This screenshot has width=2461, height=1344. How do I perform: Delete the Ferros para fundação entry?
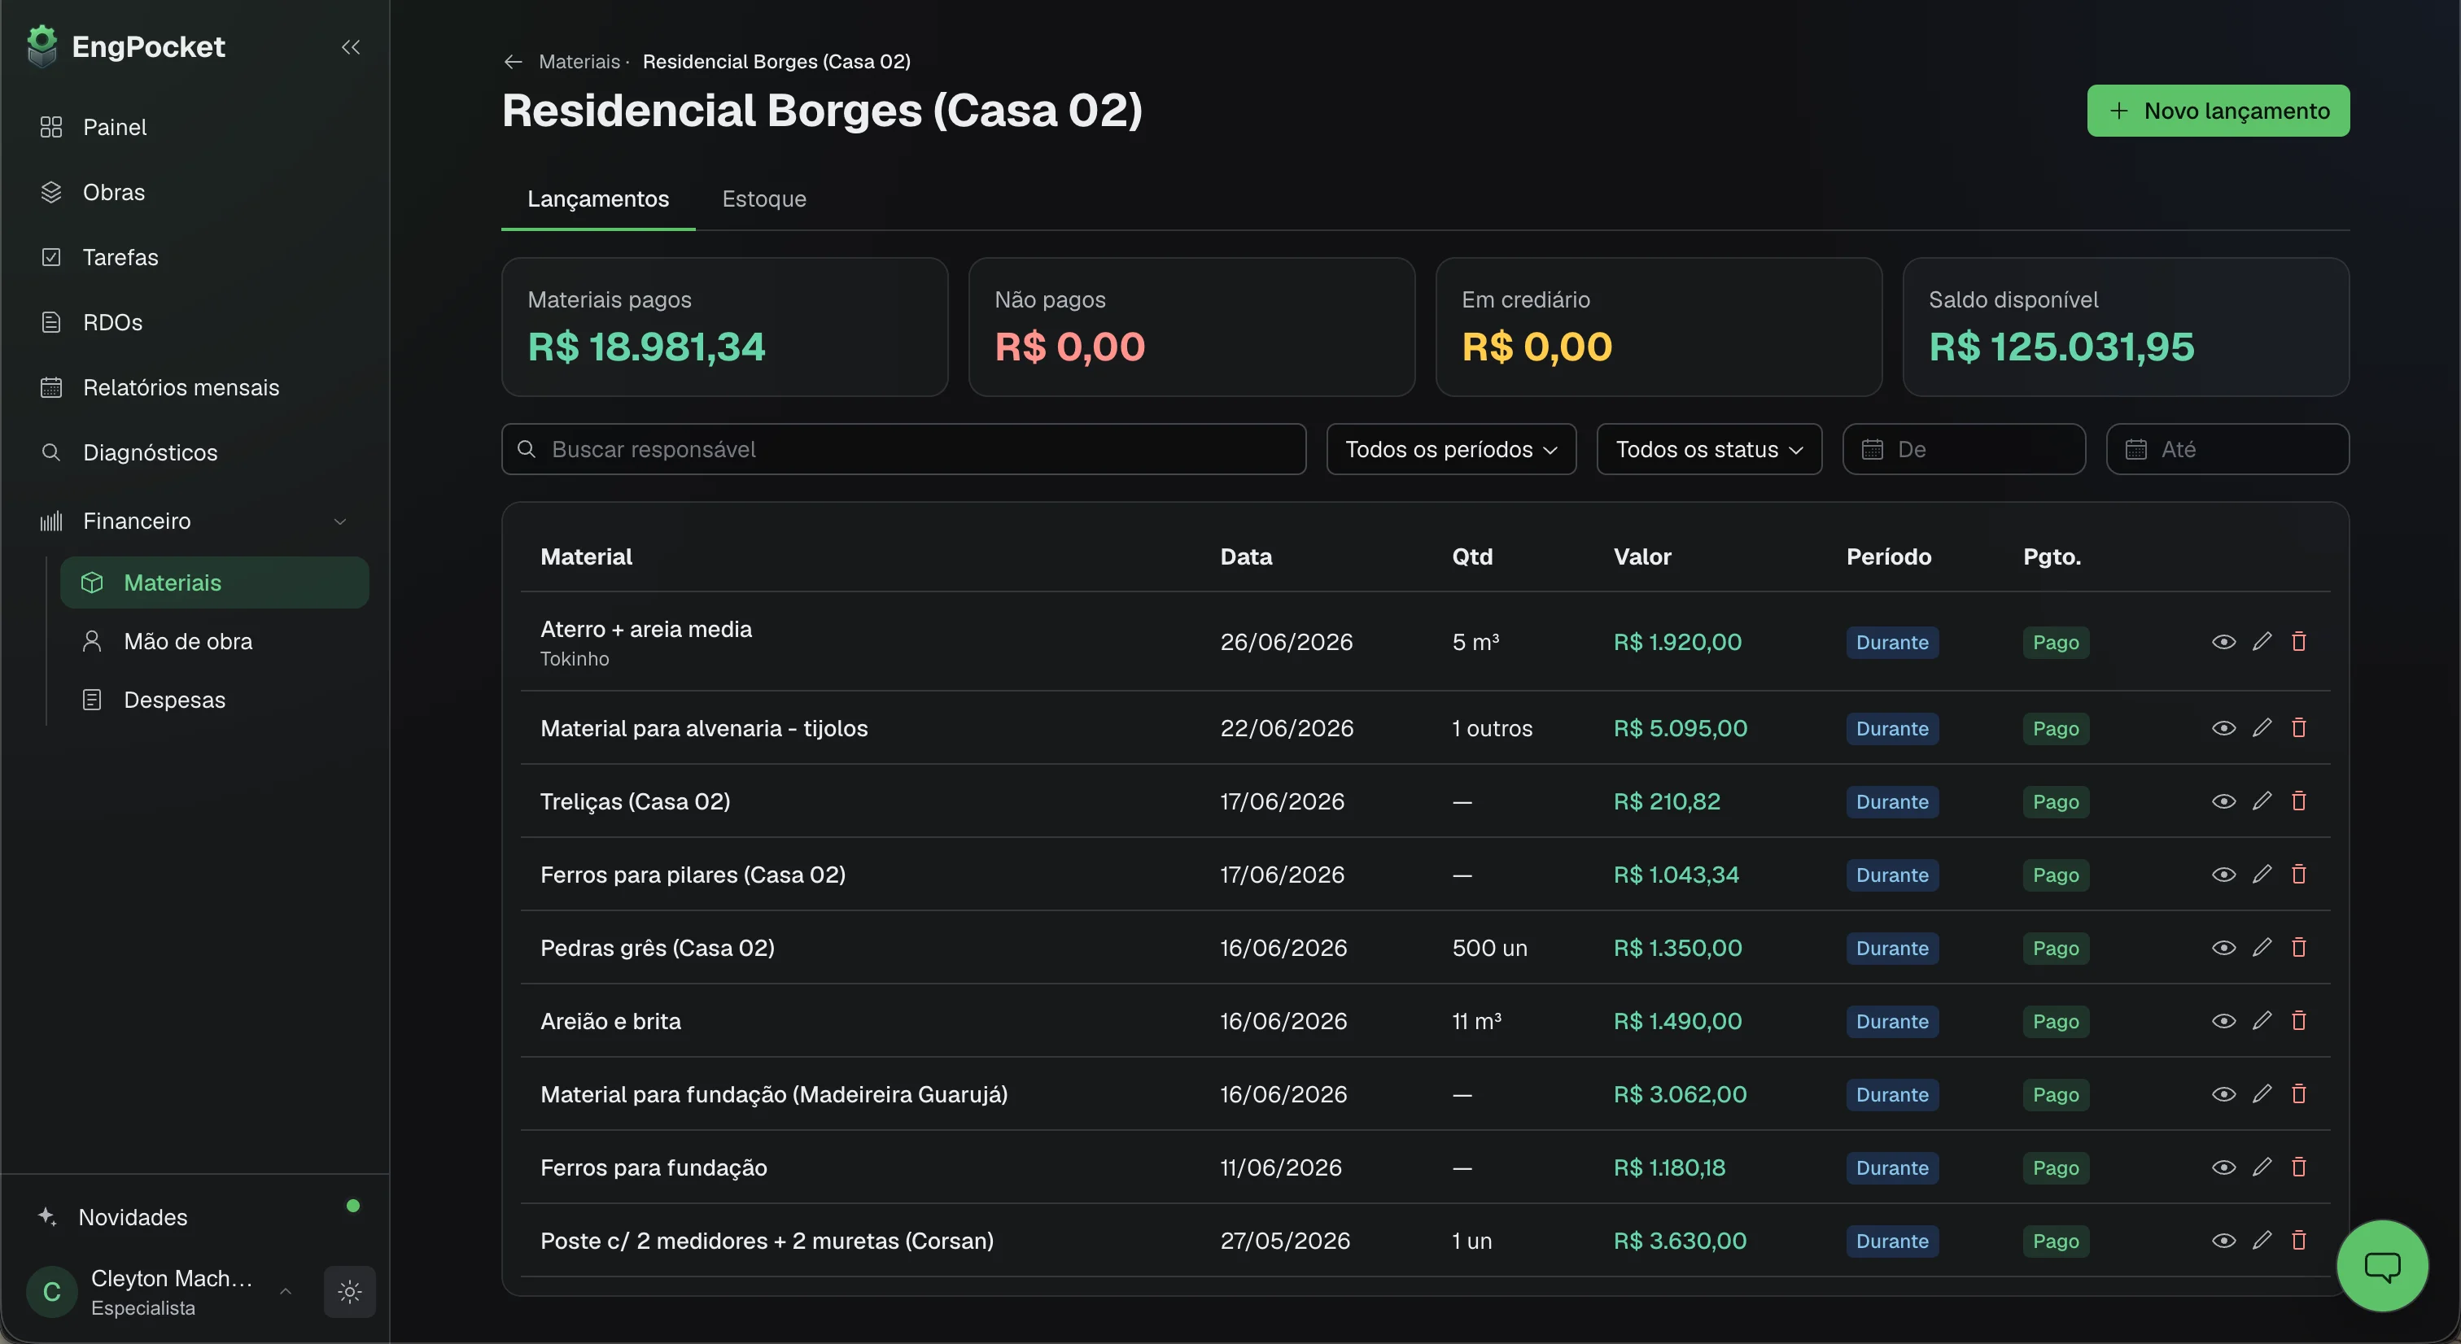pos(2298,1167)
